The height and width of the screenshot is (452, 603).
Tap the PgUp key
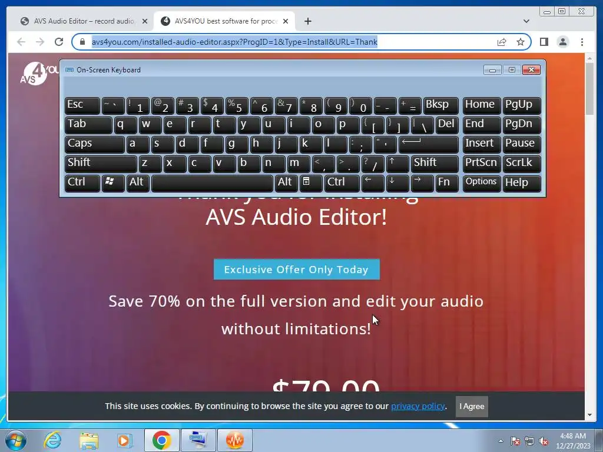[522, 106]
